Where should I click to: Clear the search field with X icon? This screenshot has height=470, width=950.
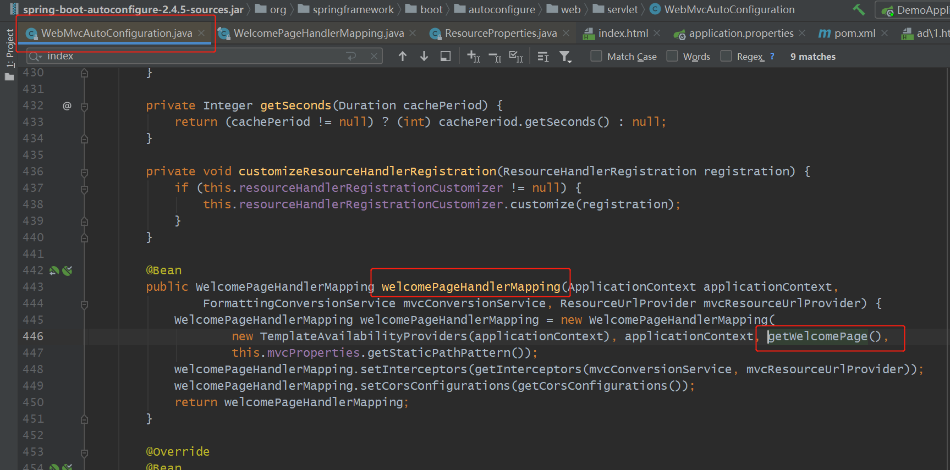click(374, 56)
